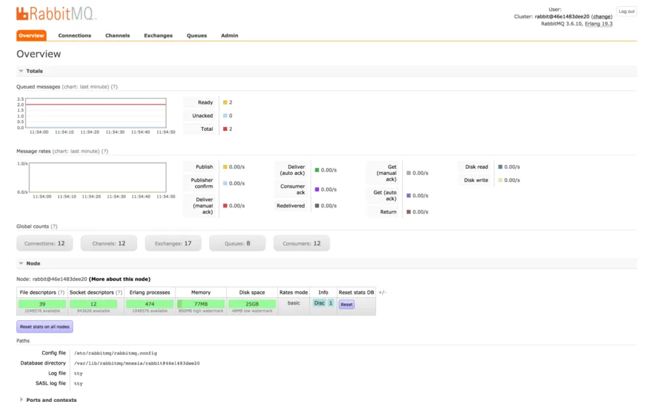This screenshot has height=402, width=654.
Task: Click the Ready yellow color swatch
Action: (x=225, y=102)
